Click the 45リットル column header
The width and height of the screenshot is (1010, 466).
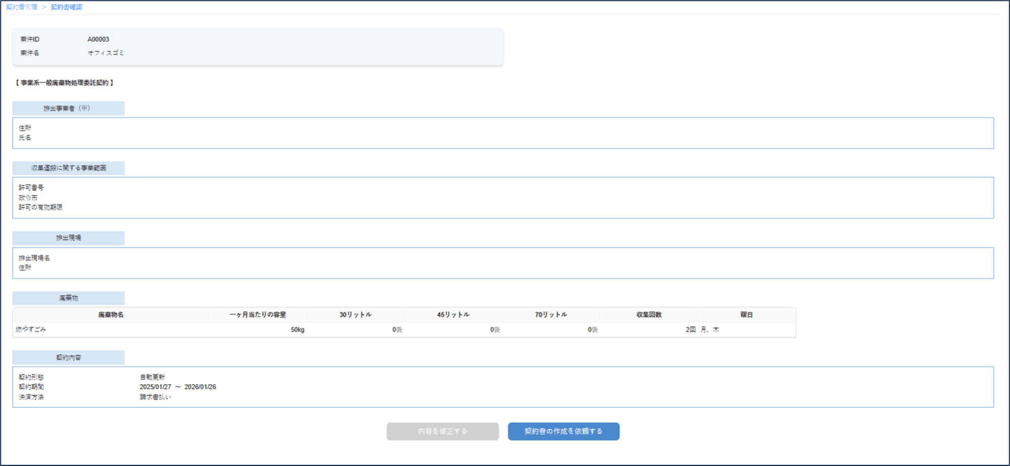(453, 315)
